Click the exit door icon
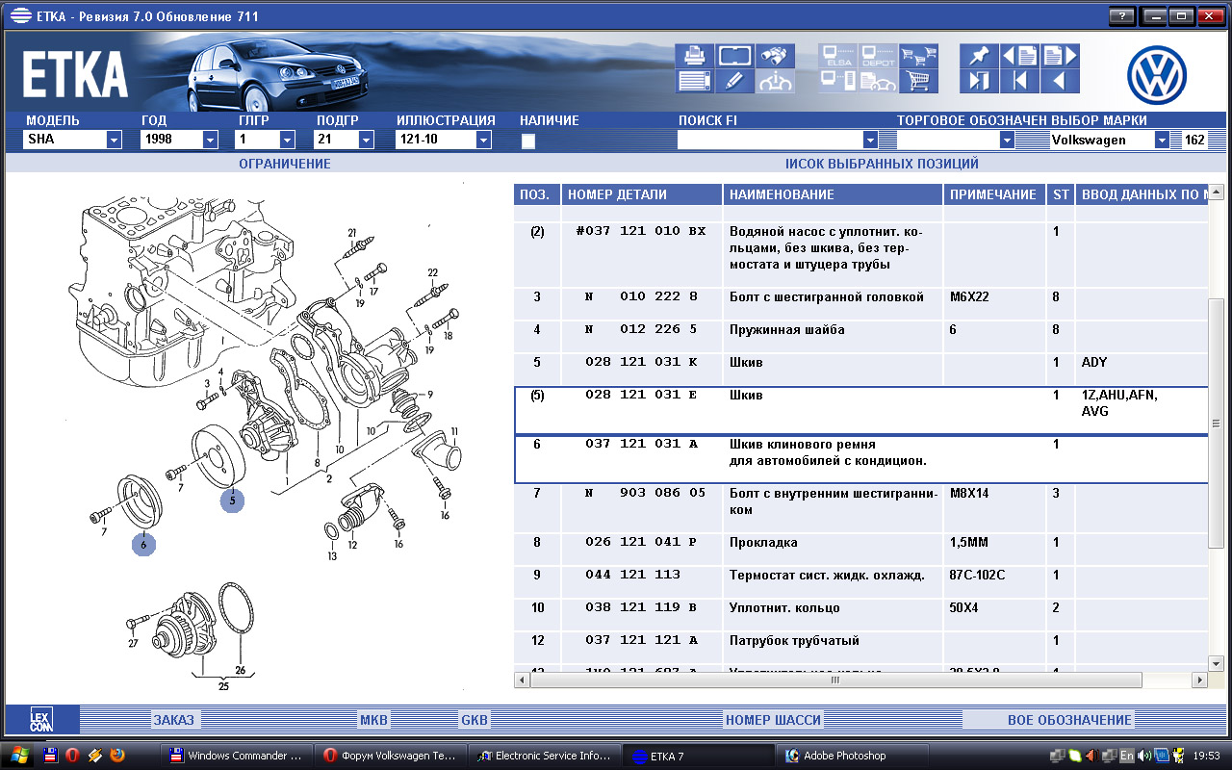This screenshot has height=770, width=1232. point(979,81)
